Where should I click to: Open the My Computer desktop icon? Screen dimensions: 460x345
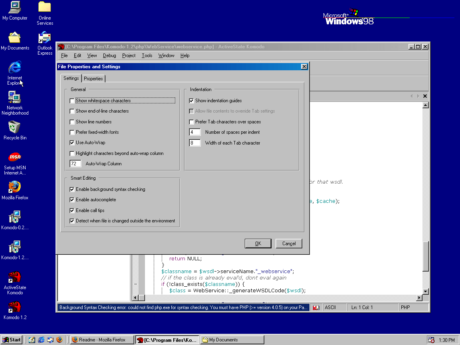tap(15, 11)
